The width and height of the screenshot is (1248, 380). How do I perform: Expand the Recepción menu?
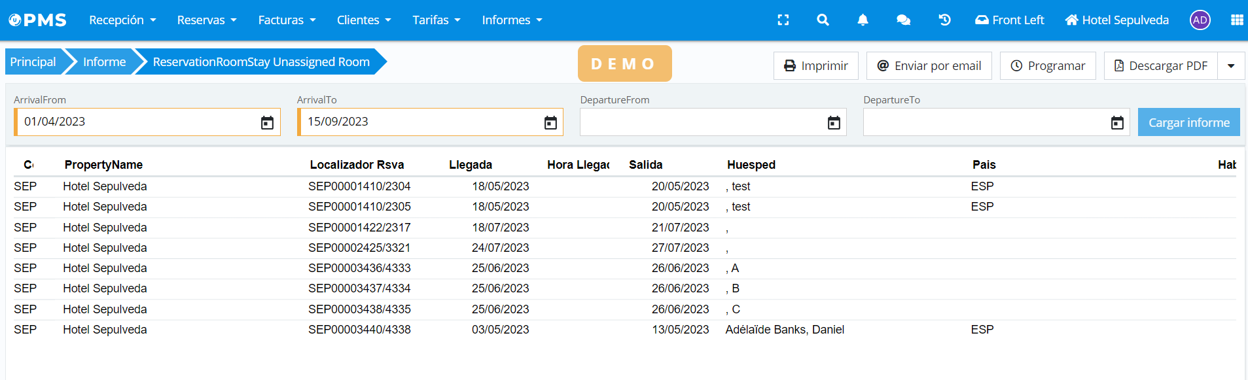coord(122,20)
